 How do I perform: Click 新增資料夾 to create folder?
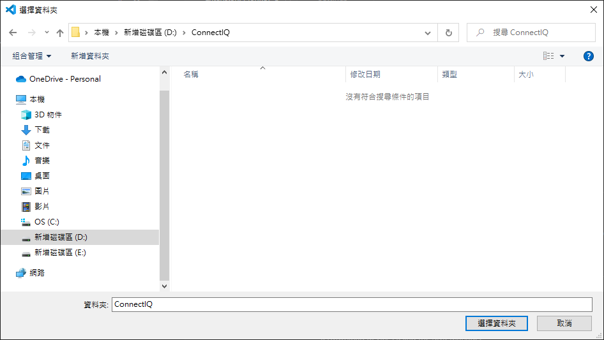click(90, 56)
